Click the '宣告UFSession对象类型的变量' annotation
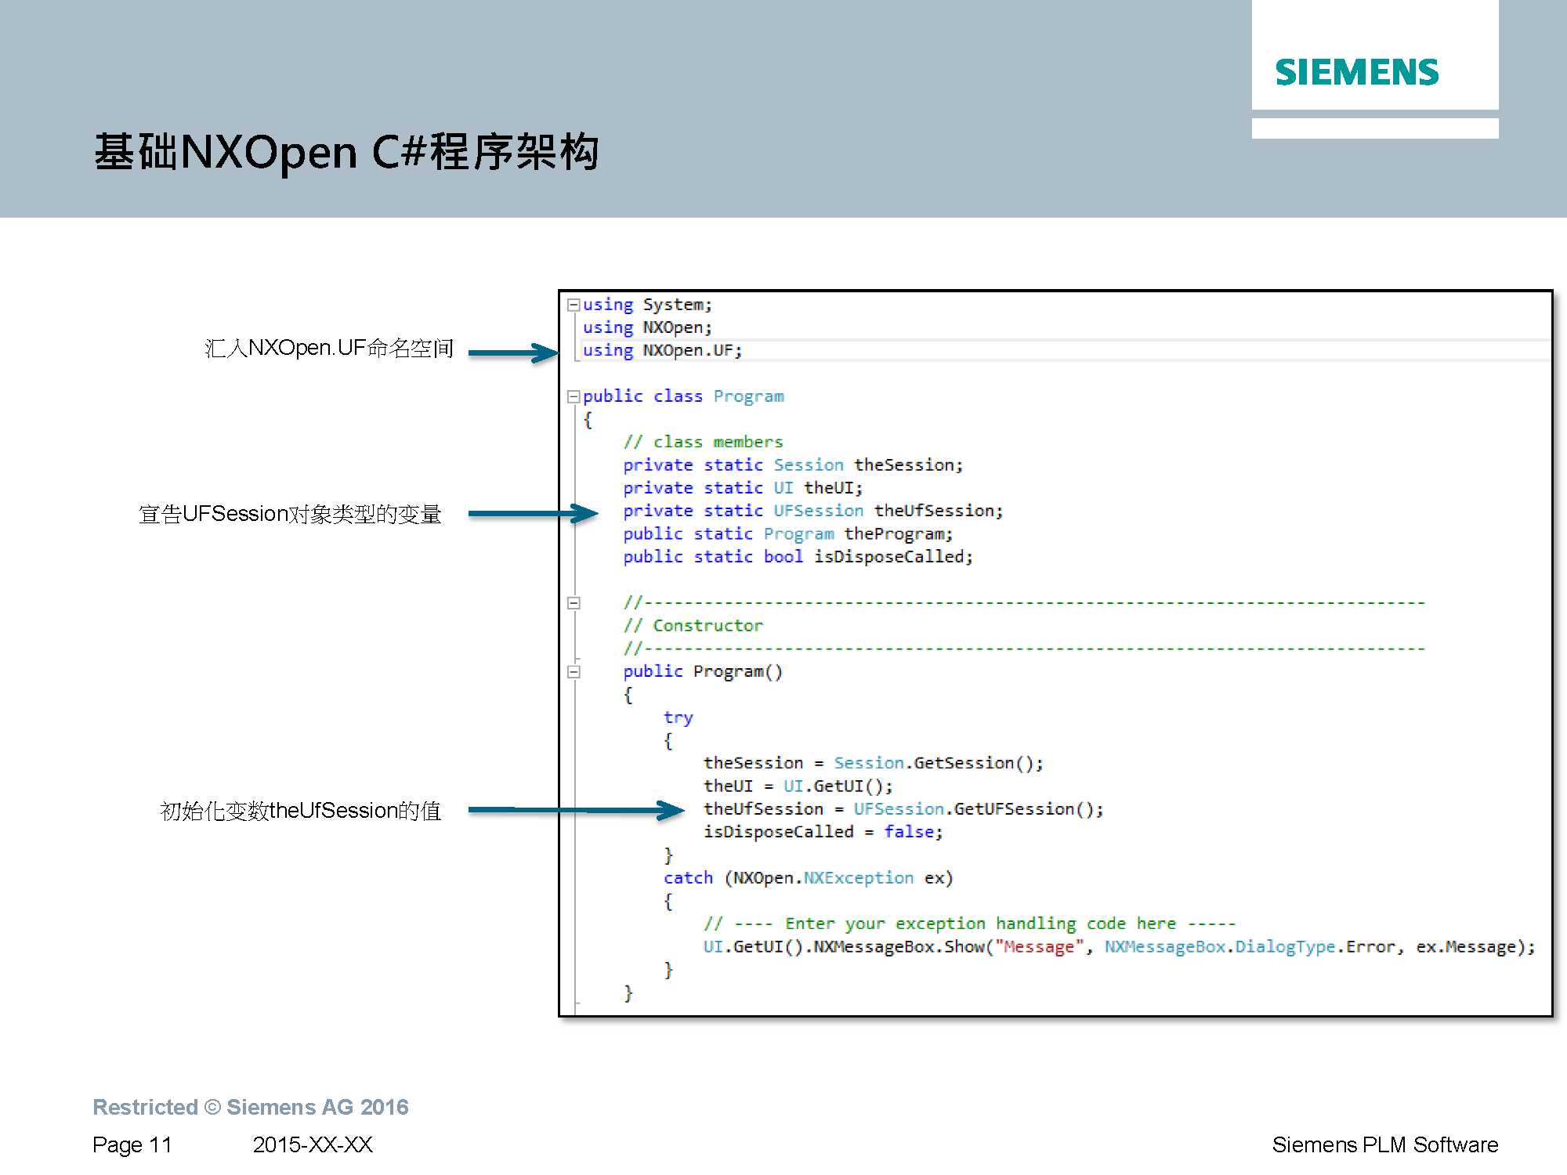Screen dimensions: 1567x1175 coord(290,515)
